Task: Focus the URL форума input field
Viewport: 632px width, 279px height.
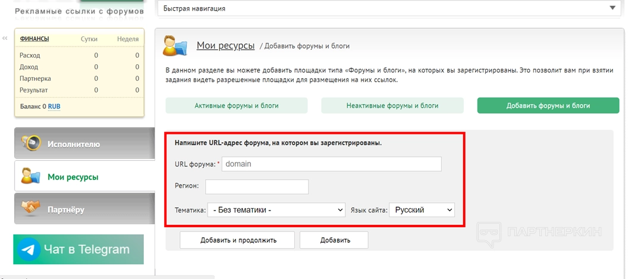Action: (x=331, y=164)
